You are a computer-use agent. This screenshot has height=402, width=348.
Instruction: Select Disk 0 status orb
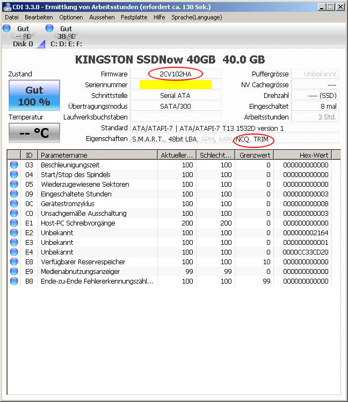coord(6,28)
